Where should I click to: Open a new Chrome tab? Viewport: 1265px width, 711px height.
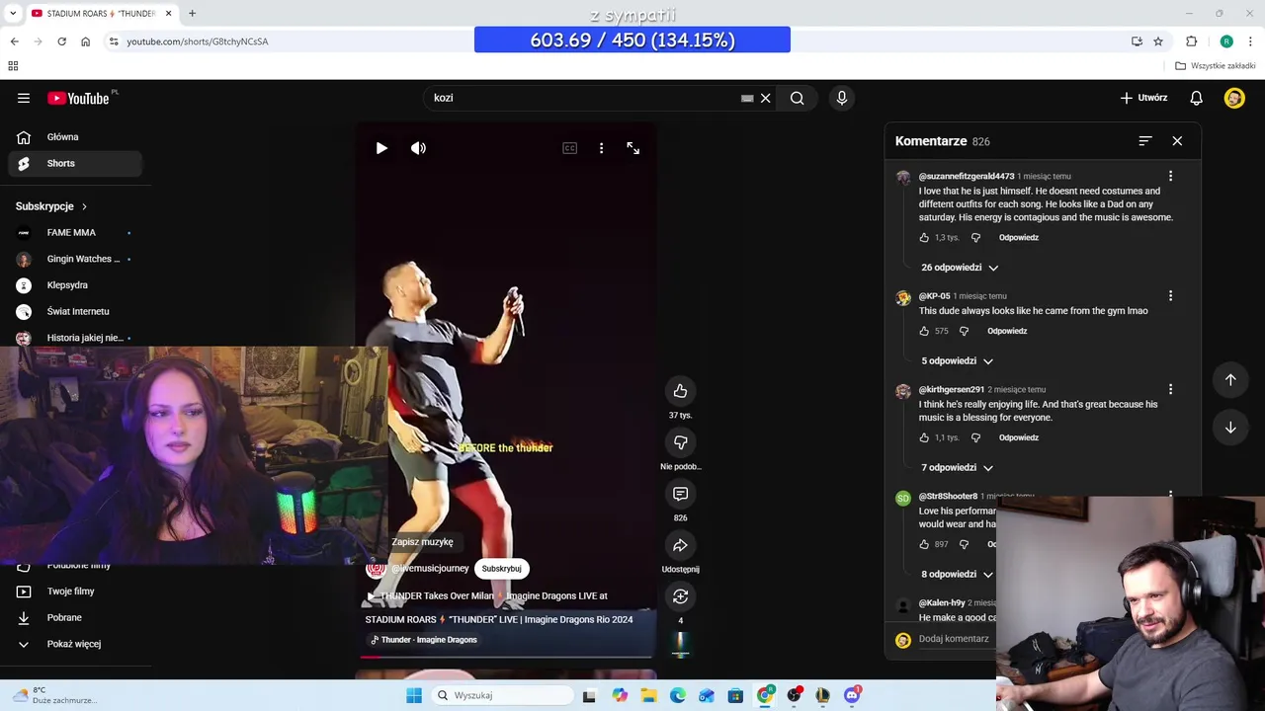pyautogui.click(x=192, y=14)
